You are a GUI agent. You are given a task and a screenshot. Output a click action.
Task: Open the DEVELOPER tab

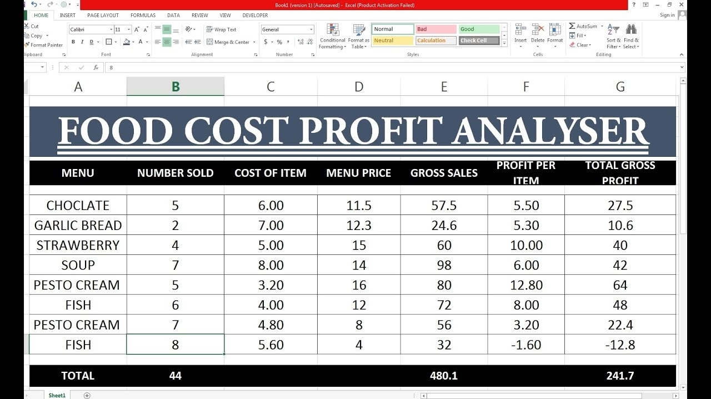(x=255, y=15)
